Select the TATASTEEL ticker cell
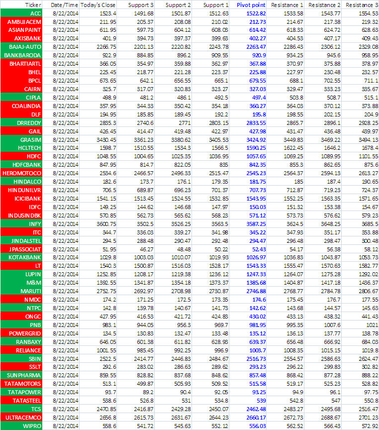Screen dimensions: 379x430 click(x=21, y=401)
